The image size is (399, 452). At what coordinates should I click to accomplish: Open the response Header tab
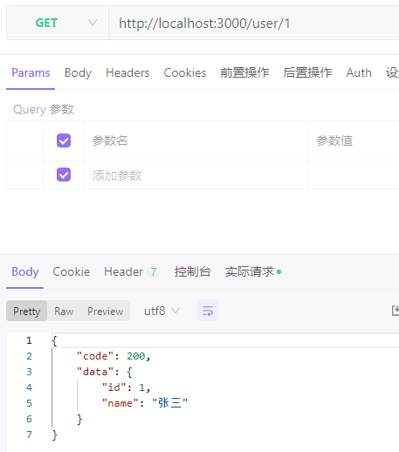pos(132,271)
